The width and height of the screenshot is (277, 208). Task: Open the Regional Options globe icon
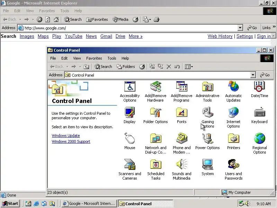coord(259,144)
